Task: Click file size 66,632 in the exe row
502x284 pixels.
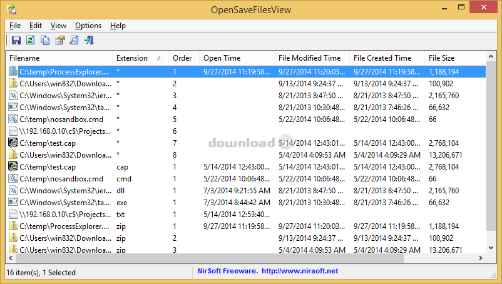Action: point(439,203)
